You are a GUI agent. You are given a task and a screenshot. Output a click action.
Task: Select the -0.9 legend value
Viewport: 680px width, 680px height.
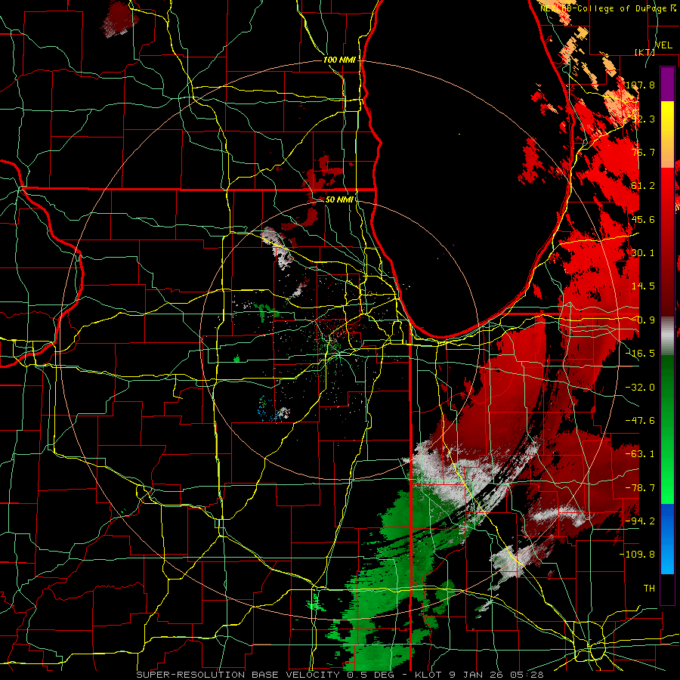643,320
